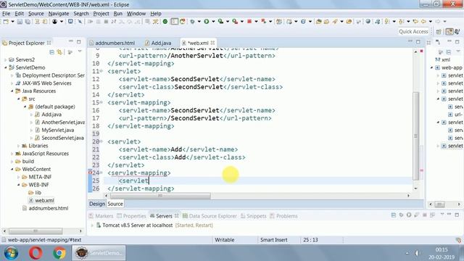Click the Open Web Browser globe icon
This screenshot has height=261, width=464.
click(368, 21)
